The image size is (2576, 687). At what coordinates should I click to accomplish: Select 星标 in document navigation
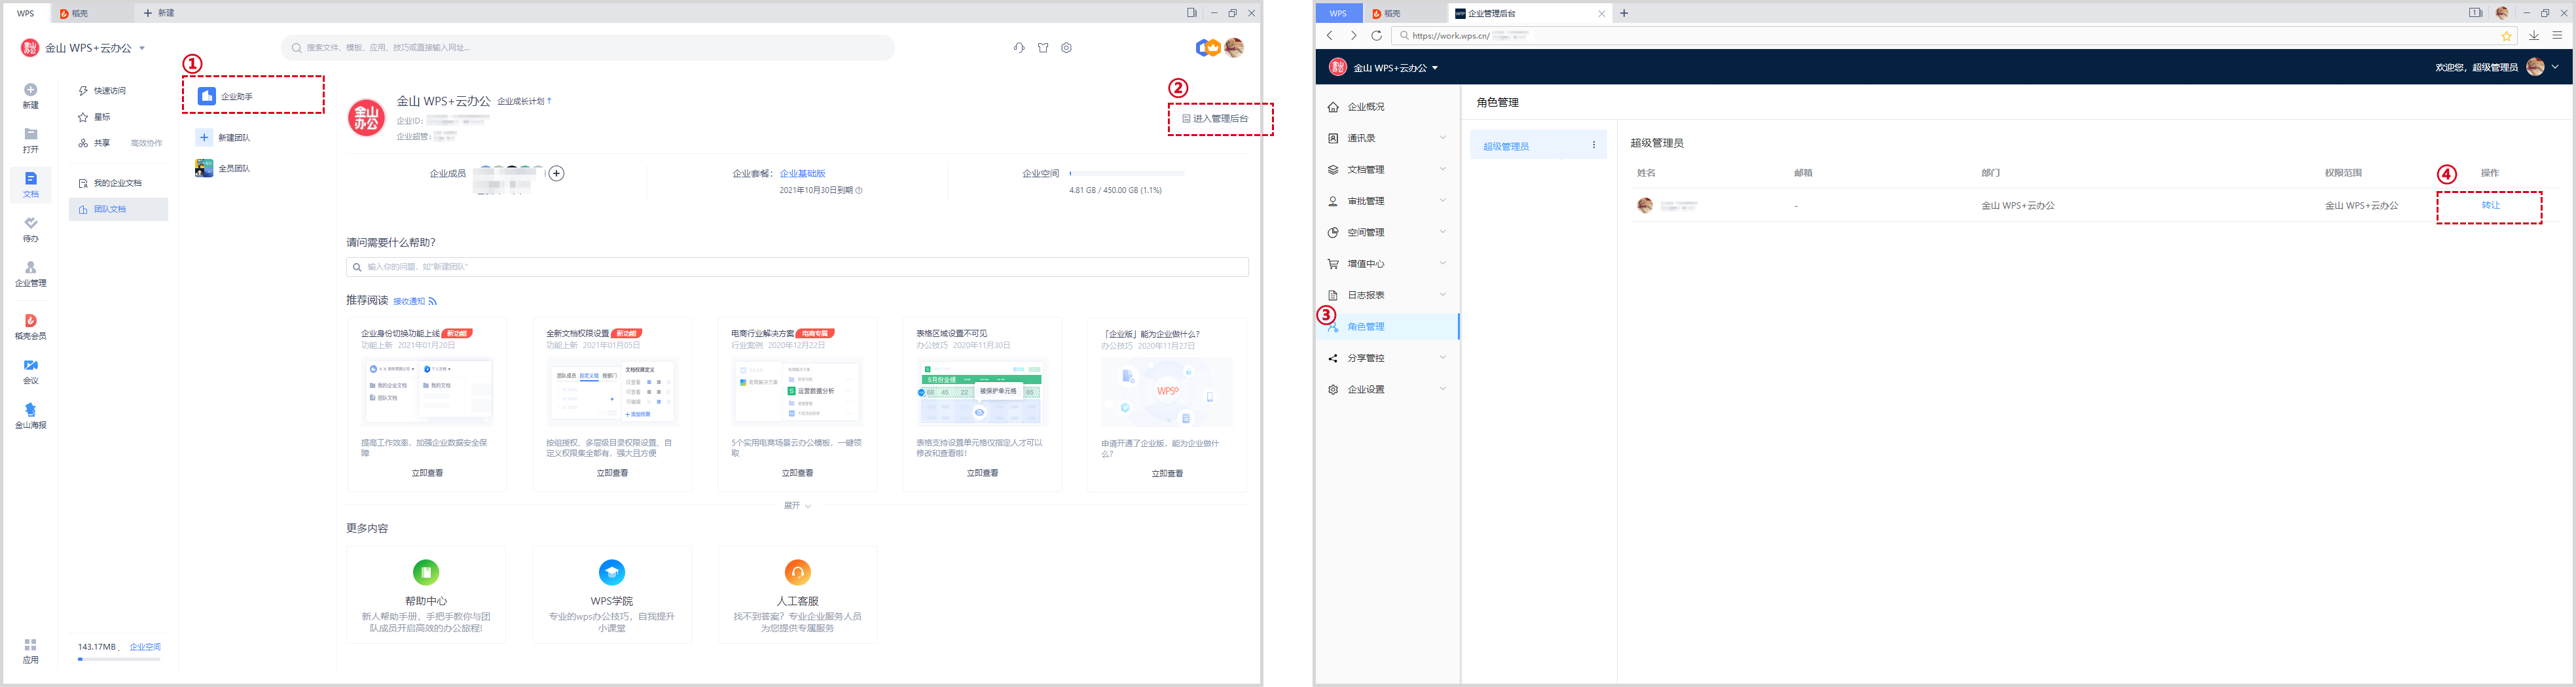(119, 117)
